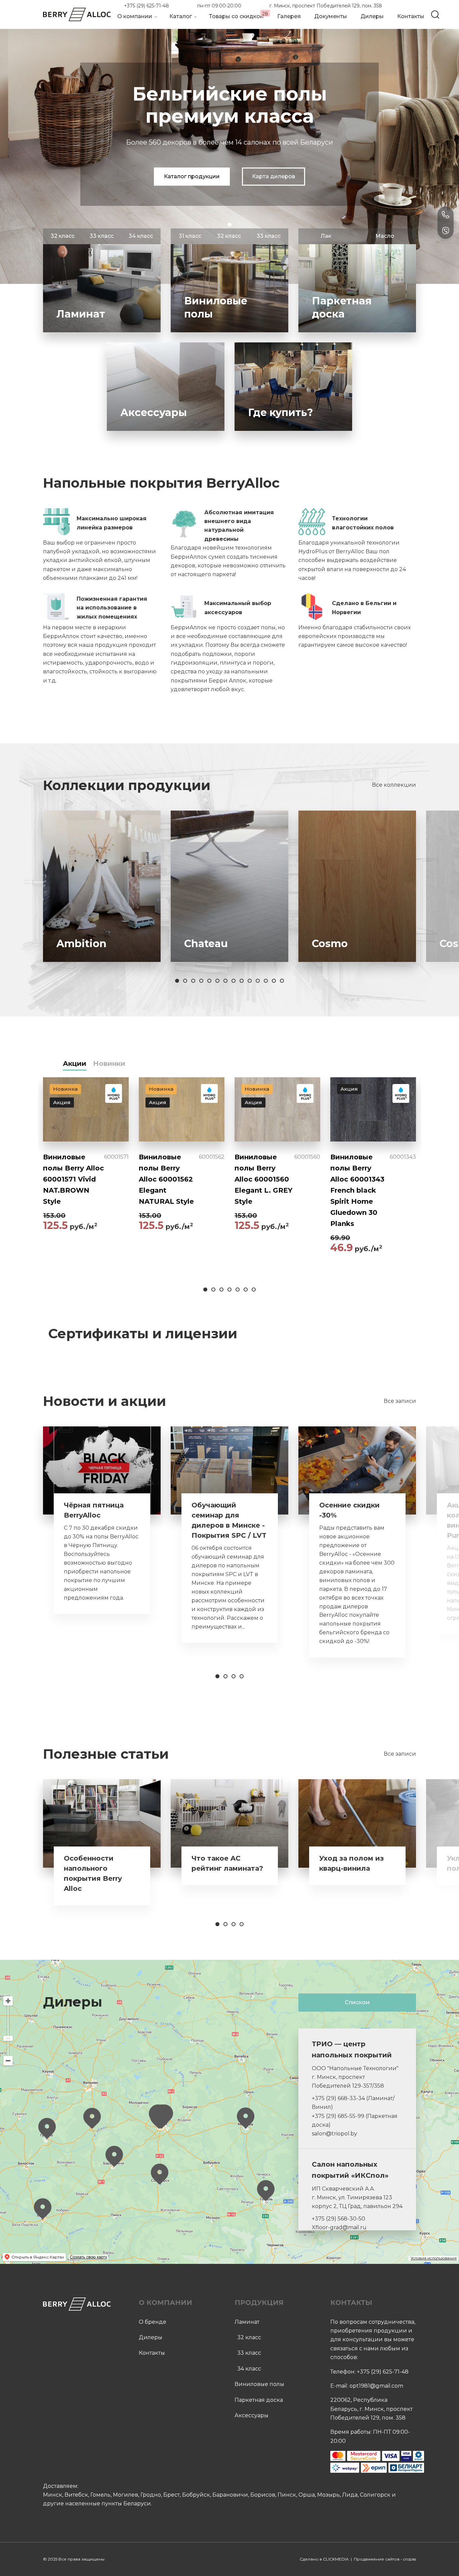Show dealers as list via "Списком" button

[357, 2002]
